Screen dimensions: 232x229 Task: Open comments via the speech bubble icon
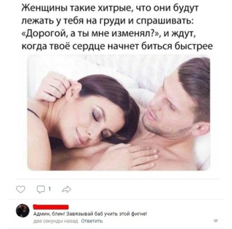(41, 189)
